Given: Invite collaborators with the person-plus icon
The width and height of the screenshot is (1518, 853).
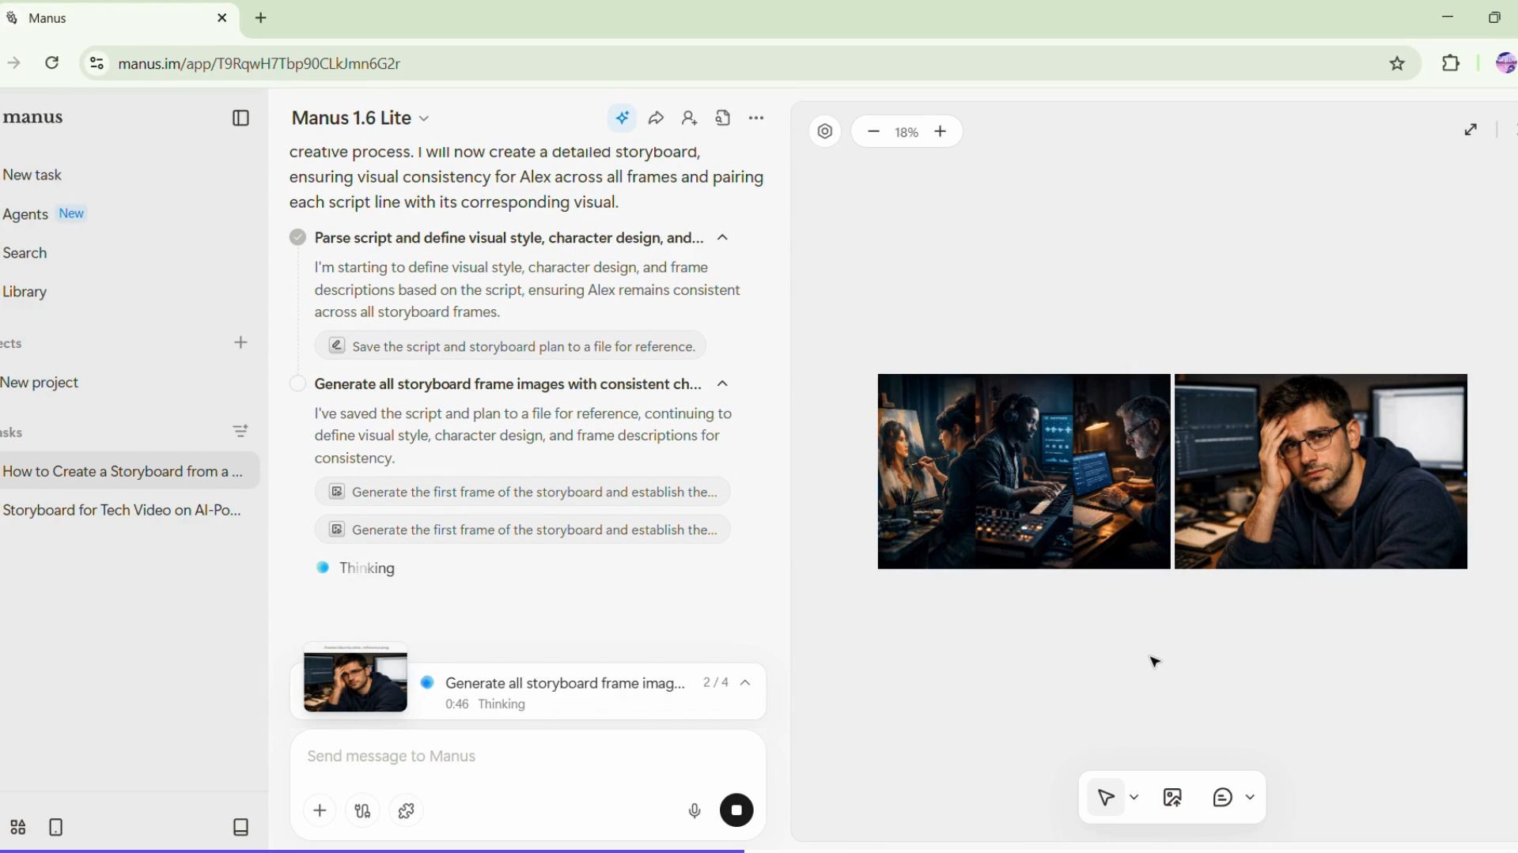Looking at the screenshot, I should tap(689, 119).
